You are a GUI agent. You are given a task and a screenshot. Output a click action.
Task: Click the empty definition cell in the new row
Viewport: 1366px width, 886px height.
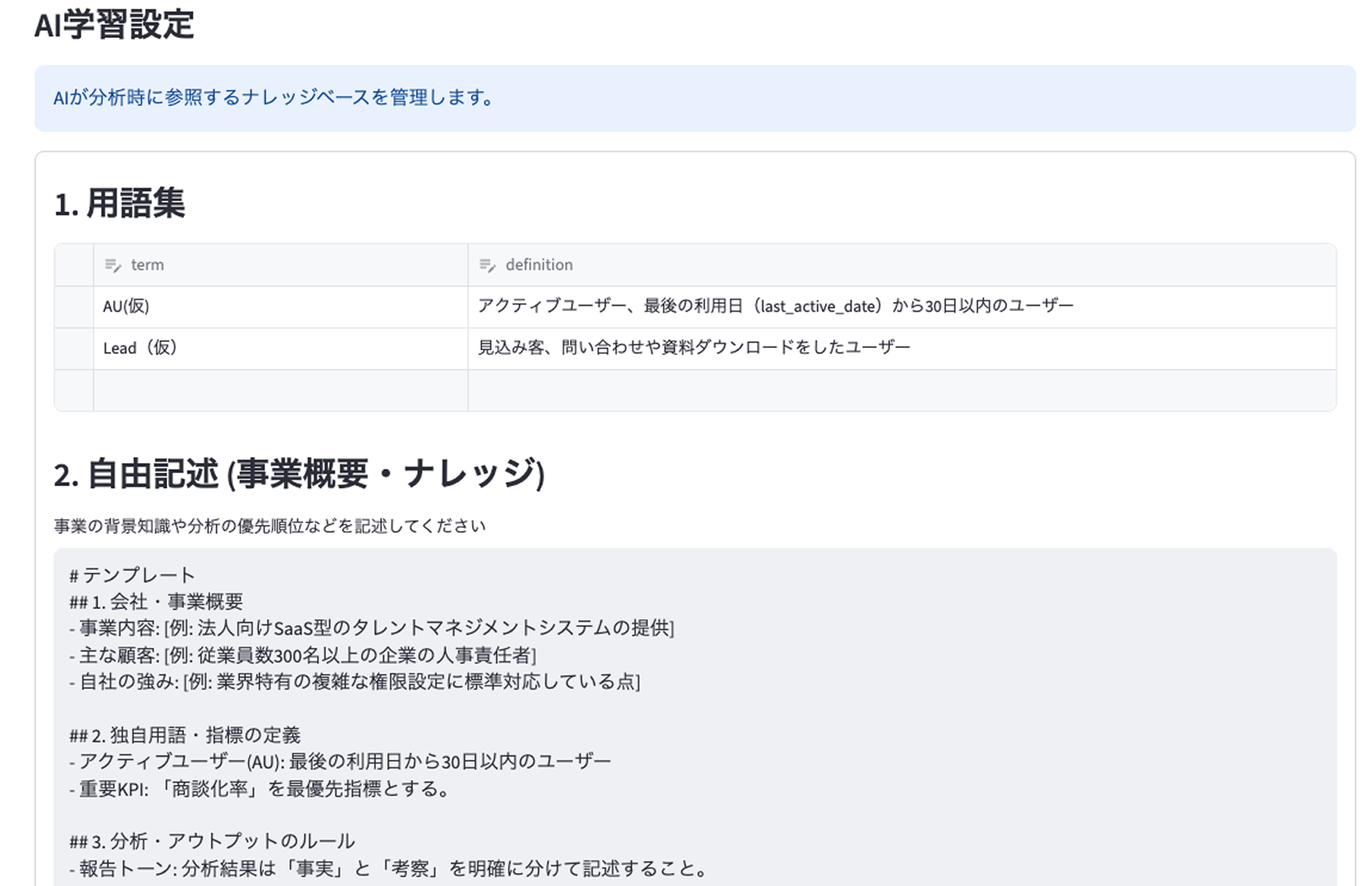click(902, 390)
